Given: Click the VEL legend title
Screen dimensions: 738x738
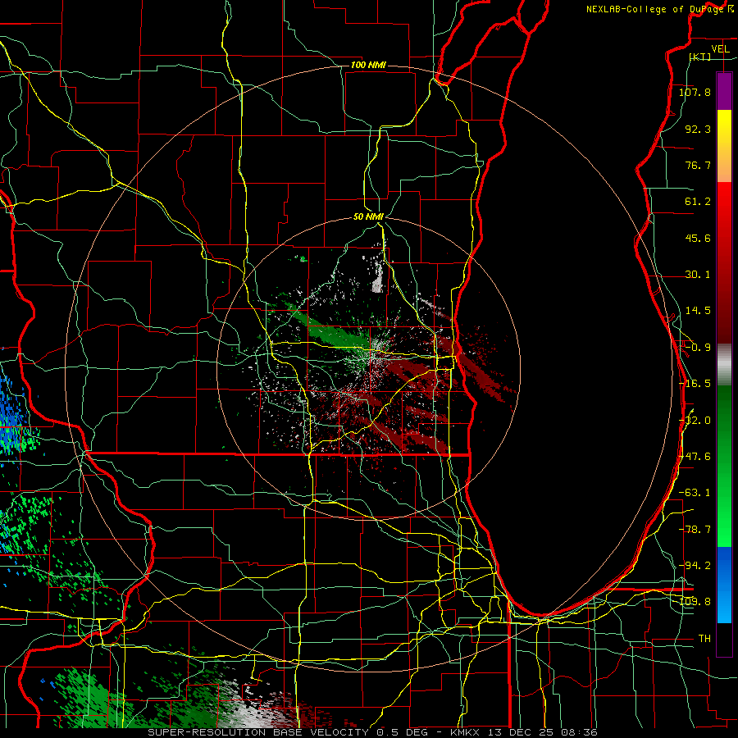Looking at the screenshot, I should pyautogui.click(x=720, y=49).
